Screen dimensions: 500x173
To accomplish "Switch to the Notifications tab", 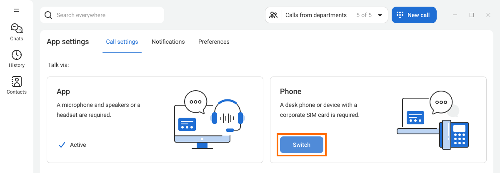I will coord(168,42).
